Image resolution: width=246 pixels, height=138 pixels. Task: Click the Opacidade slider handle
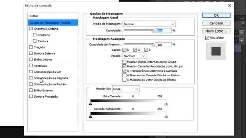153,31
